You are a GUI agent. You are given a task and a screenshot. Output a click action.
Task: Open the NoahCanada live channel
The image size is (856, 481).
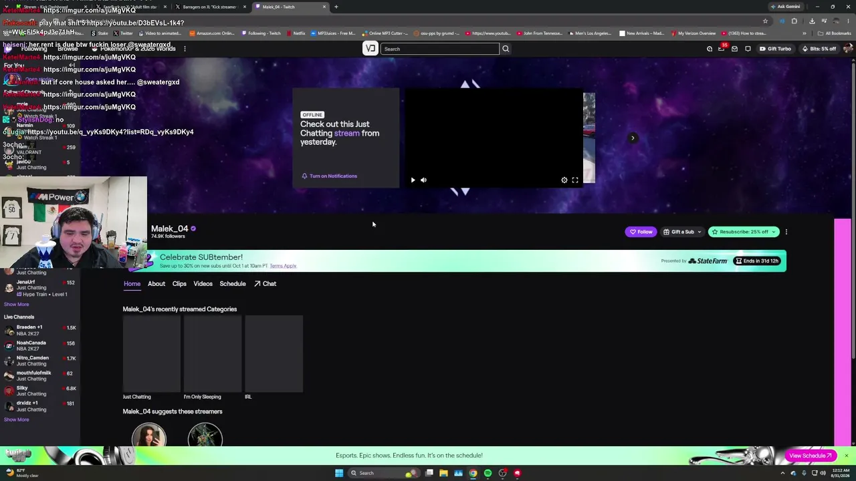coord(40,346)
